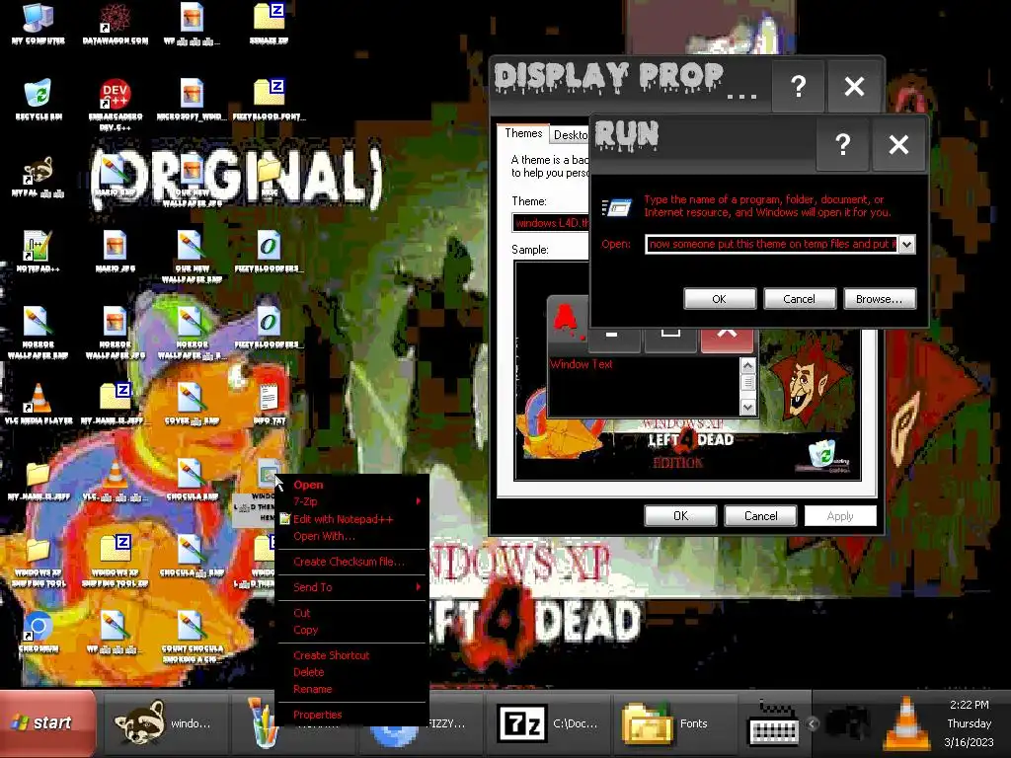
Task: Click help question mark in Display Properties
Action: coord(798,87)
